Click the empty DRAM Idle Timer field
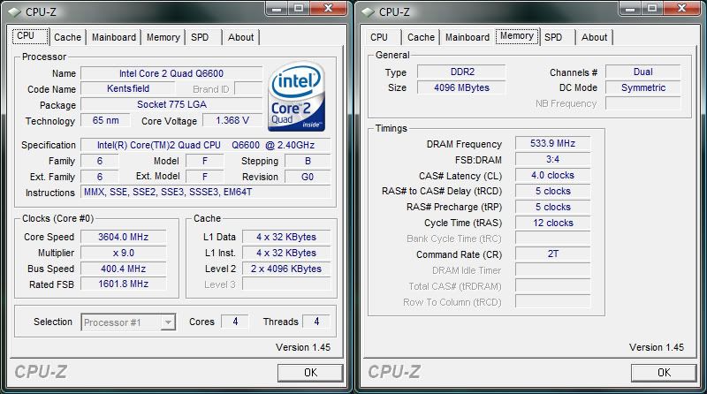This screenshot has height=394, width=707. [x=553, y=270]
